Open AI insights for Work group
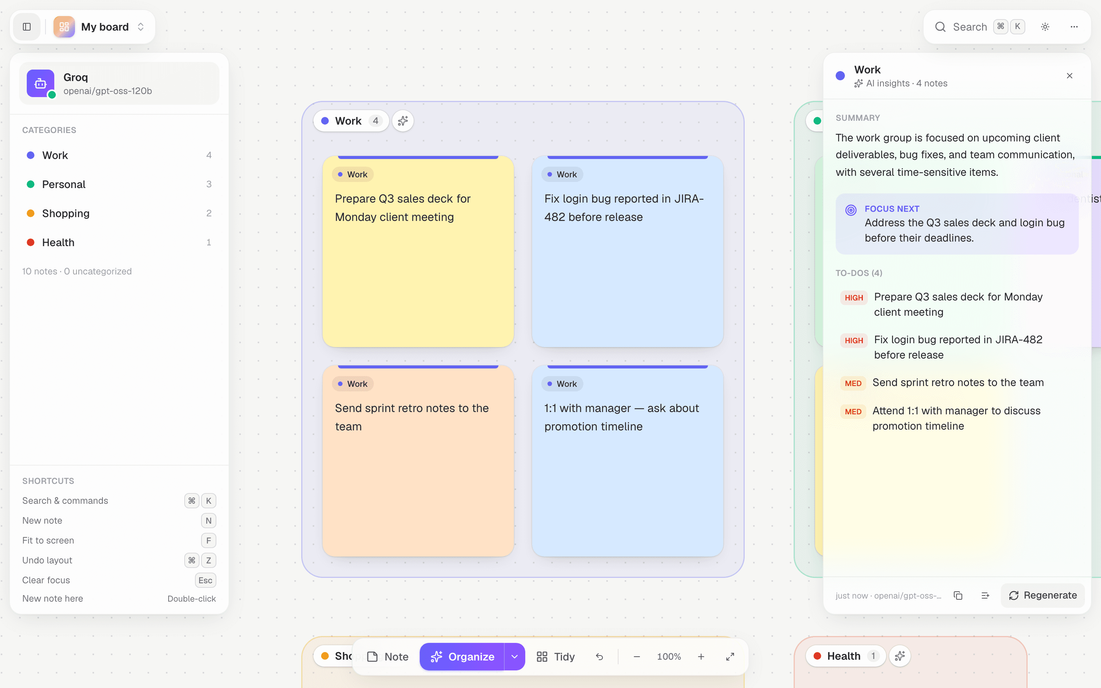The image size is (1101, 688). pos(403,121)
